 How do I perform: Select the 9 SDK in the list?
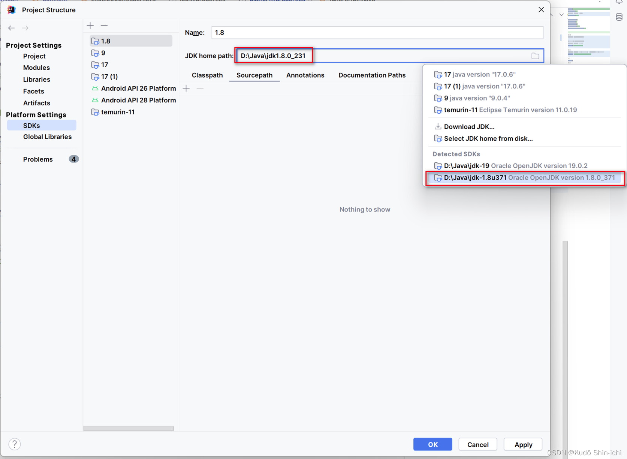tap(131, 53)
